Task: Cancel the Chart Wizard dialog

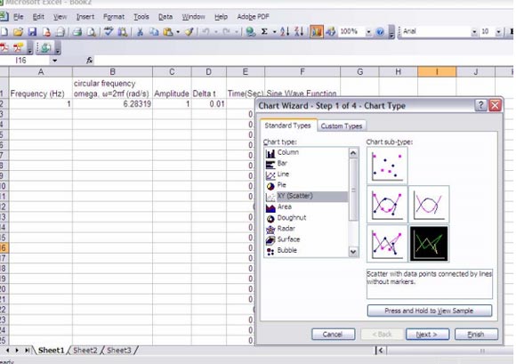Action: (333, 335)
